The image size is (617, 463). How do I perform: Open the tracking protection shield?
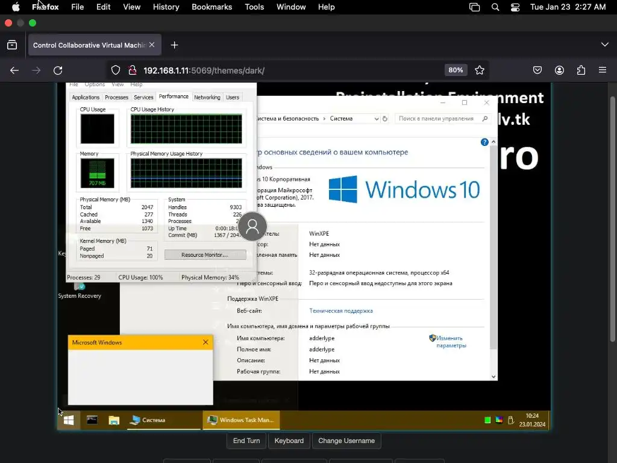pos(116,71)
